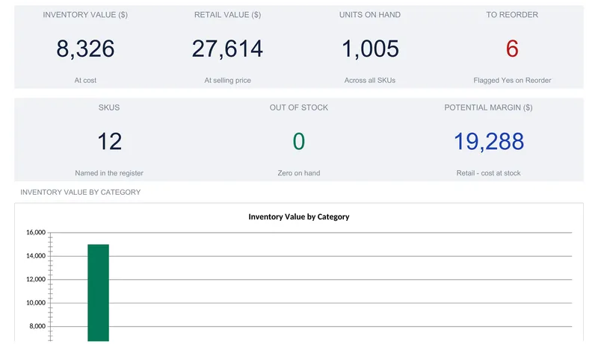Screen dimensions: 598x344
Task: Click the SKU count 12
Action: (x=109, y=141)
